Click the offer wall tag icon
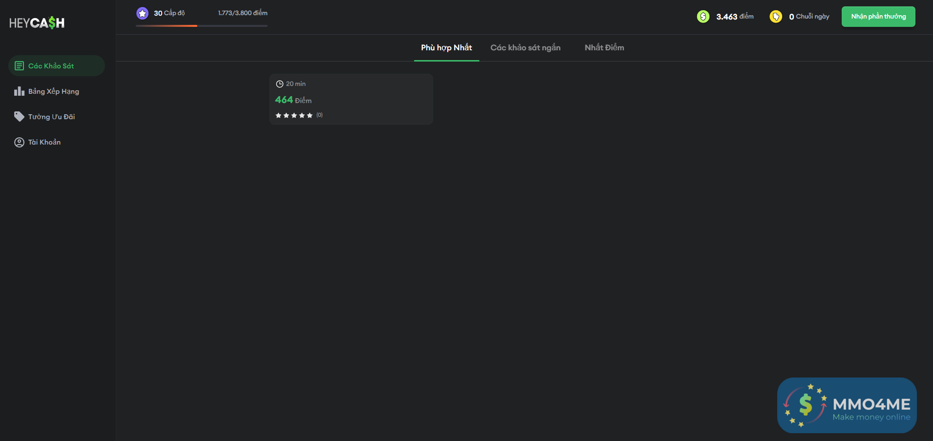 click(19, 117)
